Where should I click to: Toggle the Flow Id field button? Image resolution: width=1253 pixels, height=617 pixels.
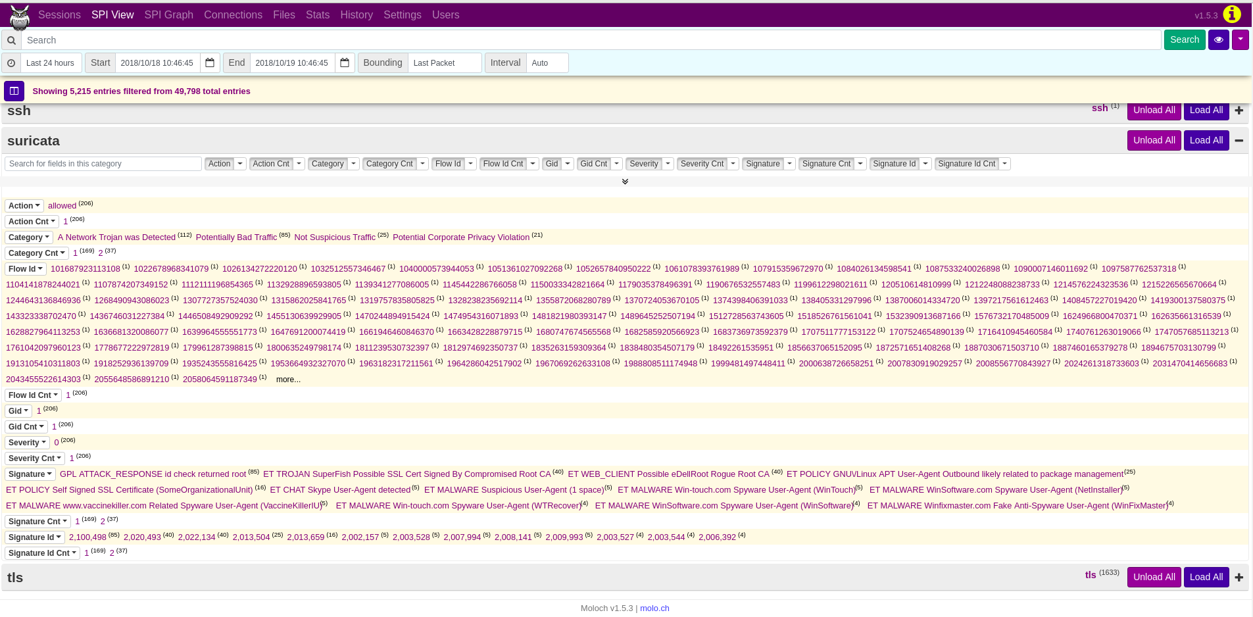pyautogui.click(x=448, y=164)
